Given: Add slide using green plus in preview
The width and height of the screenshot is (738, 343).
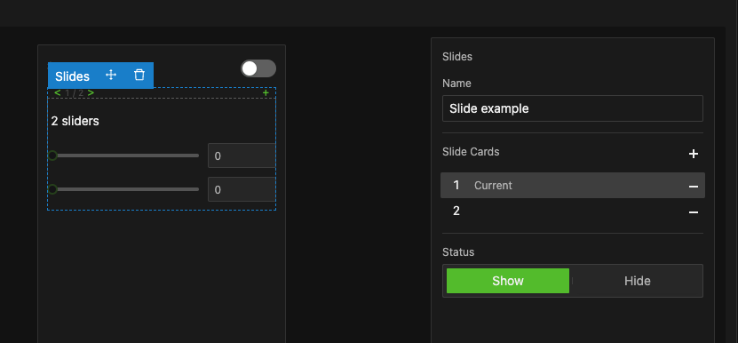Looking at the screenshot, I should (266, 92).
